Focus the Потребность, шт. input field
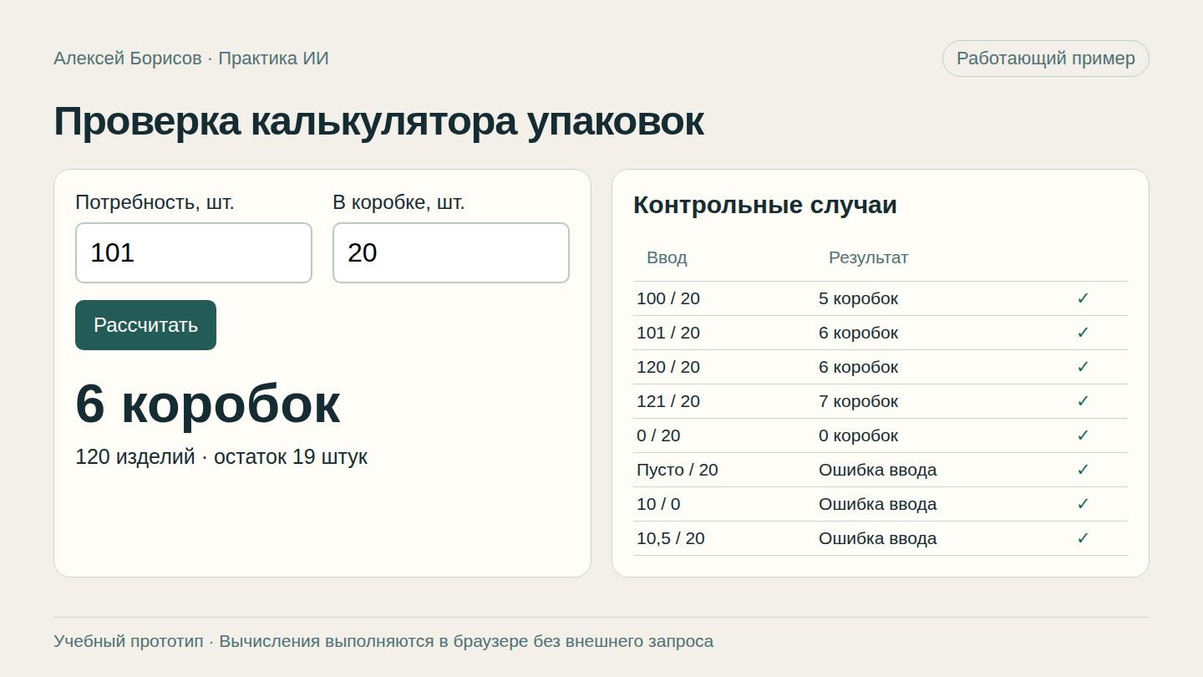This screenshot has height=677, width=1203. [194, 252]
